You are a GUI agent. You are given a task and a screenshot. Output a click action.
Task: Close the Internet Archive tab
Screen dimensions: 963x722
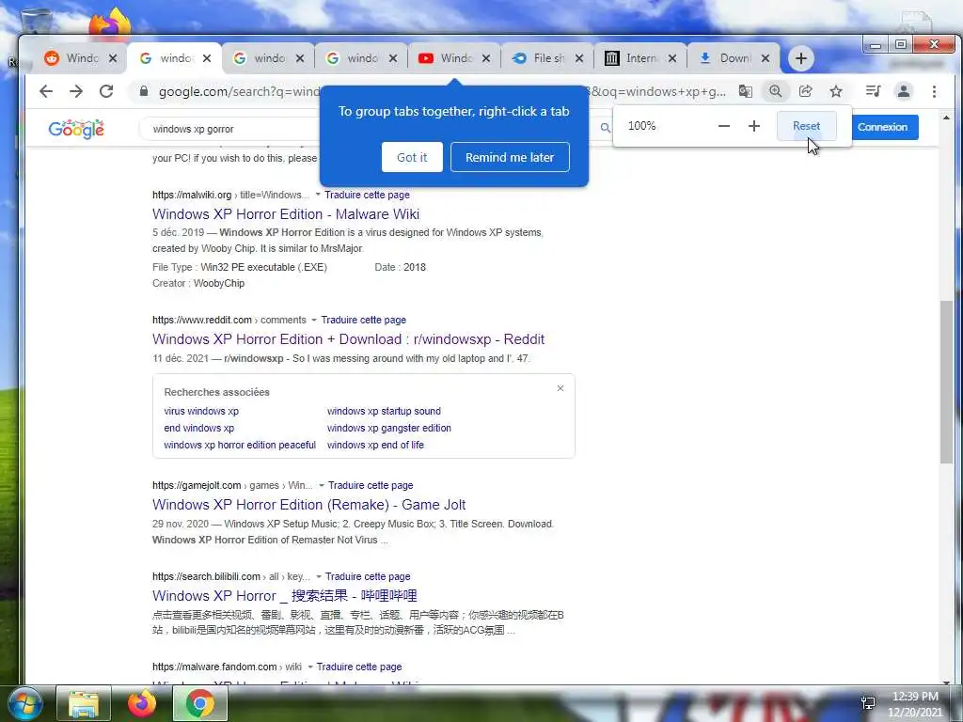[x=672, y=58]
